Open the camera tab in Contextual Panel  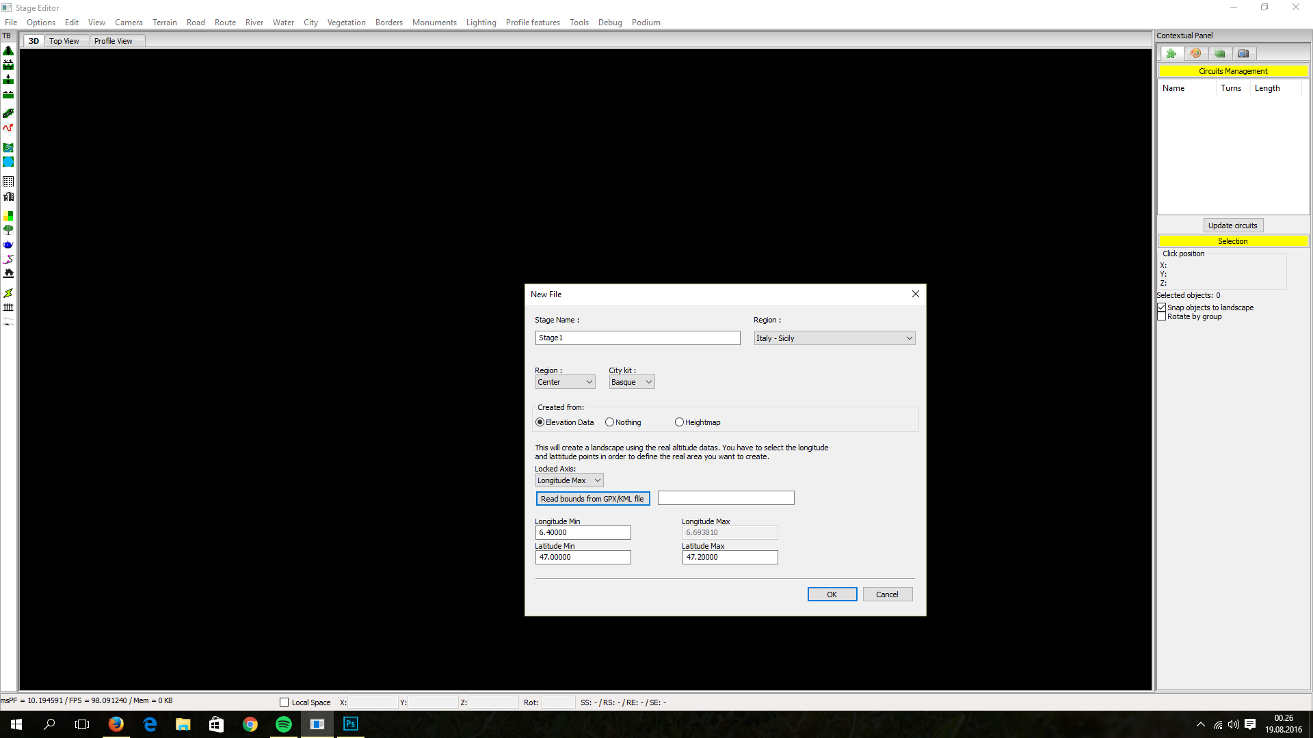(1243, 53)
